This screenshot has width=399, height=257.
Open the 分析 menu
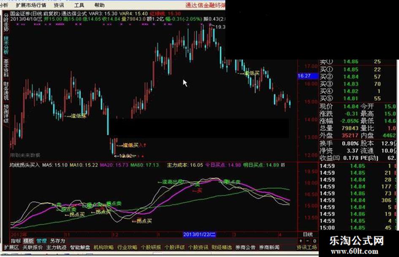coord(4,5)
